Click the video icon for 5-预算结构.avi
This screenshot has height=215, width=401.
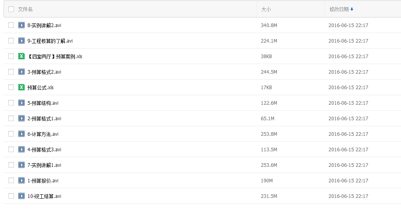[22, 103]
